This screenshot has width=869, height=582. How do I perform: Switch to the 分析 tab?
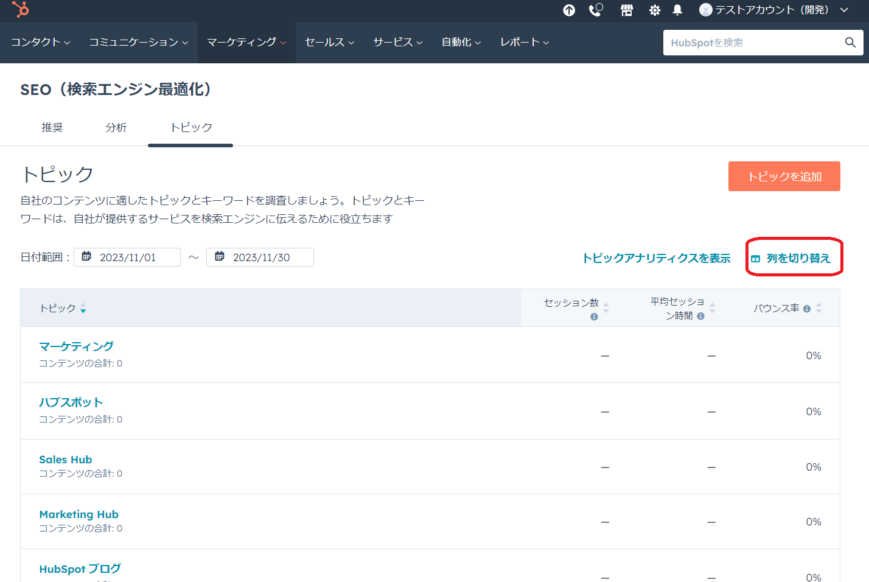point(116,127)
